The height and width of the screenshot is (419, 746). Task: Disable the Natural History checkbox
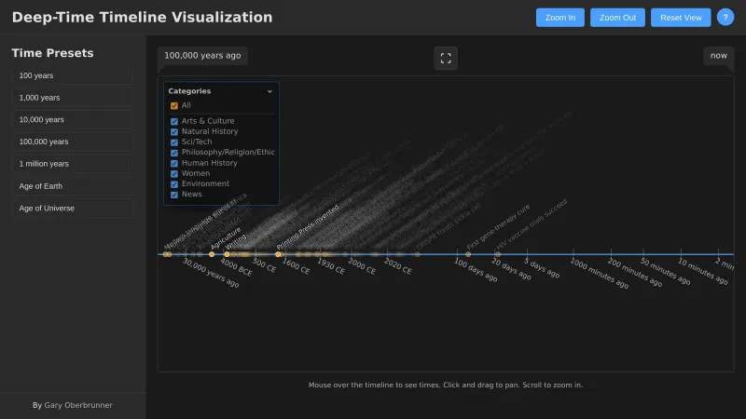point(174,131)
